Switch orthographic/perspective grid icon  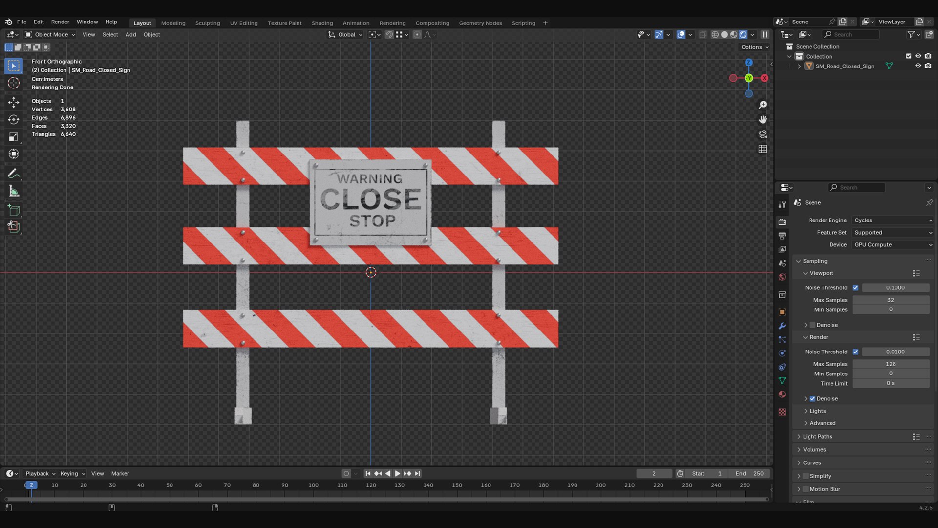762,149
